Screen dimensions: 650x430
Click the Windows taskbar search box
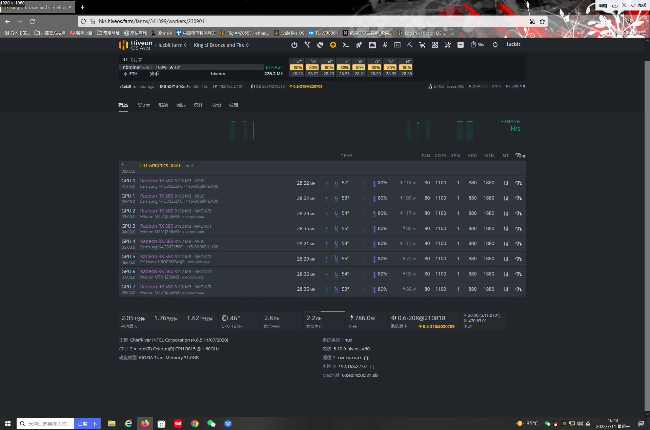point(45,424)
